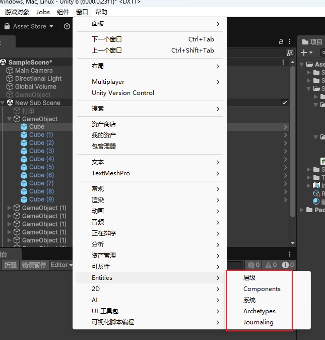Open prefab arrow for Cube (9)
325x340 pixels.
pos(286,200)
